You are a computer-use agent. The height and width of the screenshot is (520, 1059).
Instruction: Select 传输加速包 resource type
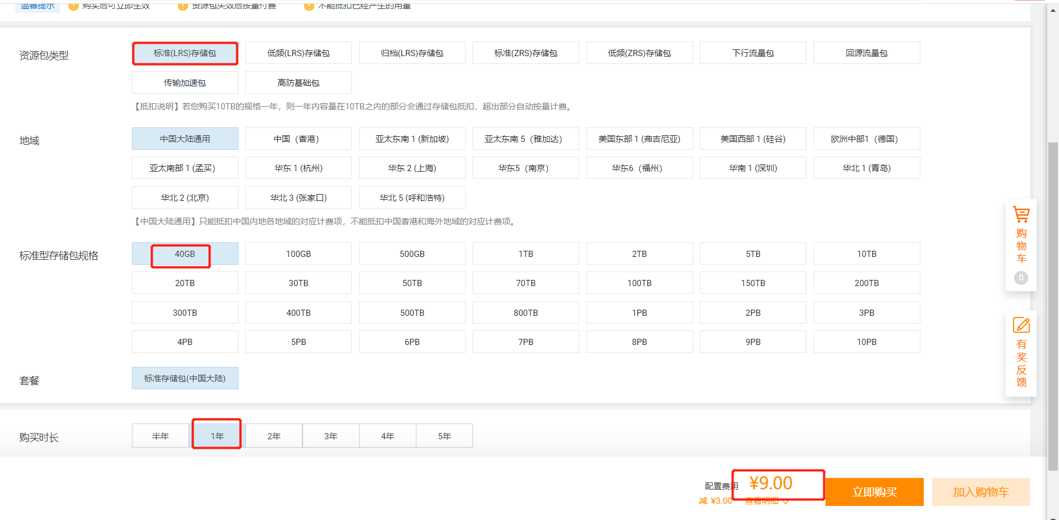(185, 82)
